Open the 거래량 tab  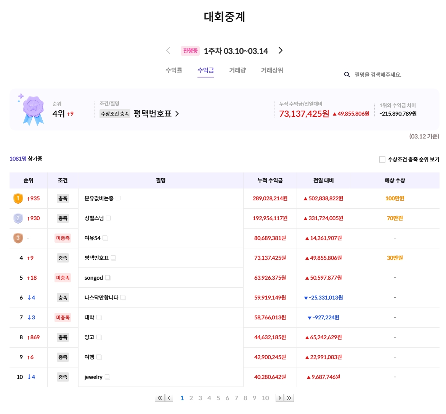click(237, 70)
